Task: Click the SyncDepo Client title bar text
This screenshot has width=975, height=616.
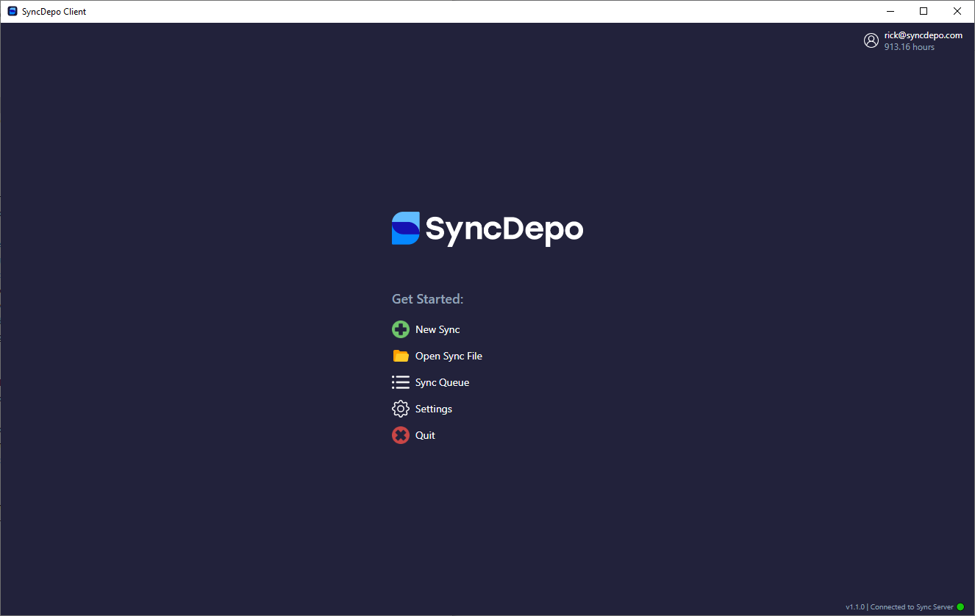Action: pos(53,11)
